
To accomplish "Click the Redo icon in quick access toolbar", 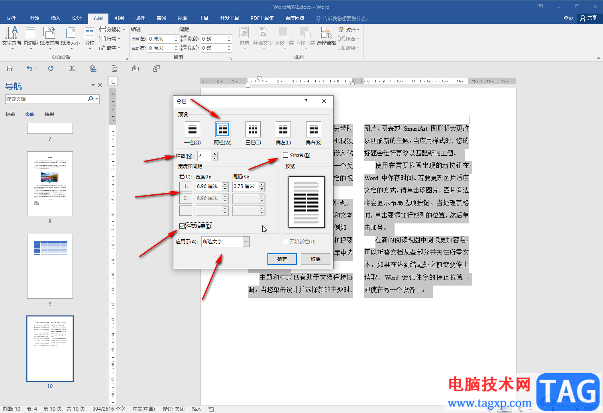I will [51, 69].
